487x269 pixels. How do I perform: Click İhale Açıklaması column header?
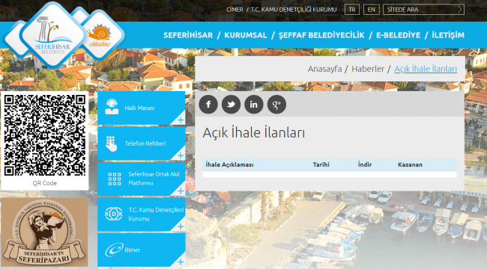click(229, 164)
